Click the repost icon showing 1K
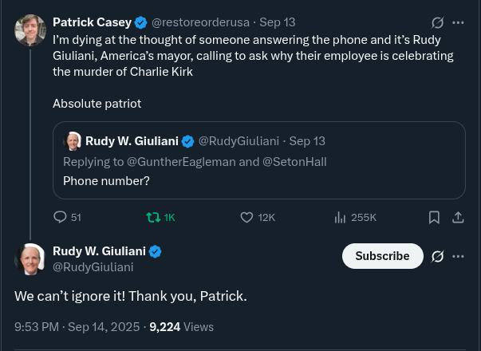The image size is (481, 351). coord(153,217)
